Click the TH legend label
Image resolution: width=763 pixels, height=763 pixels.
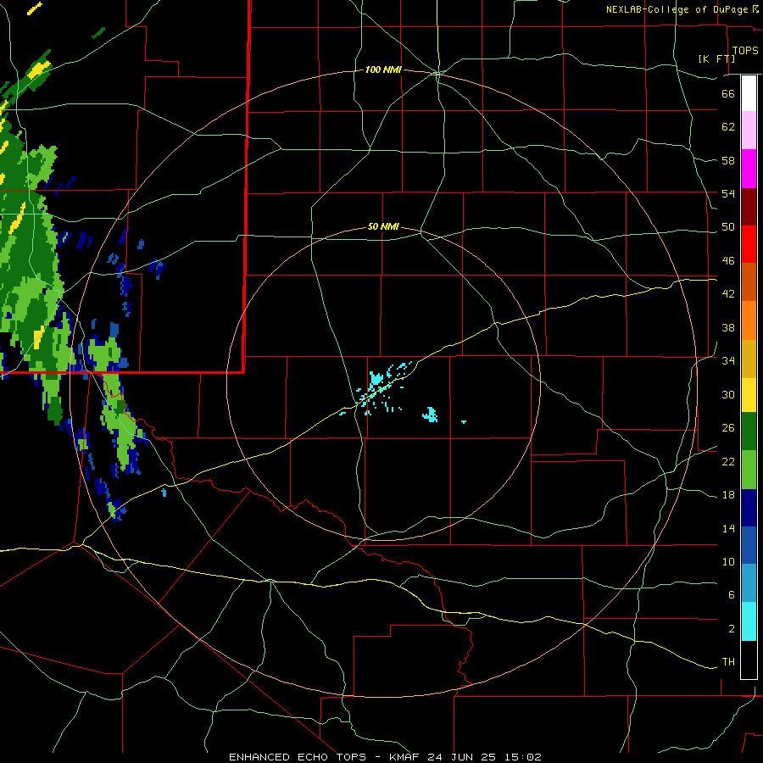(x=728, y=662)
